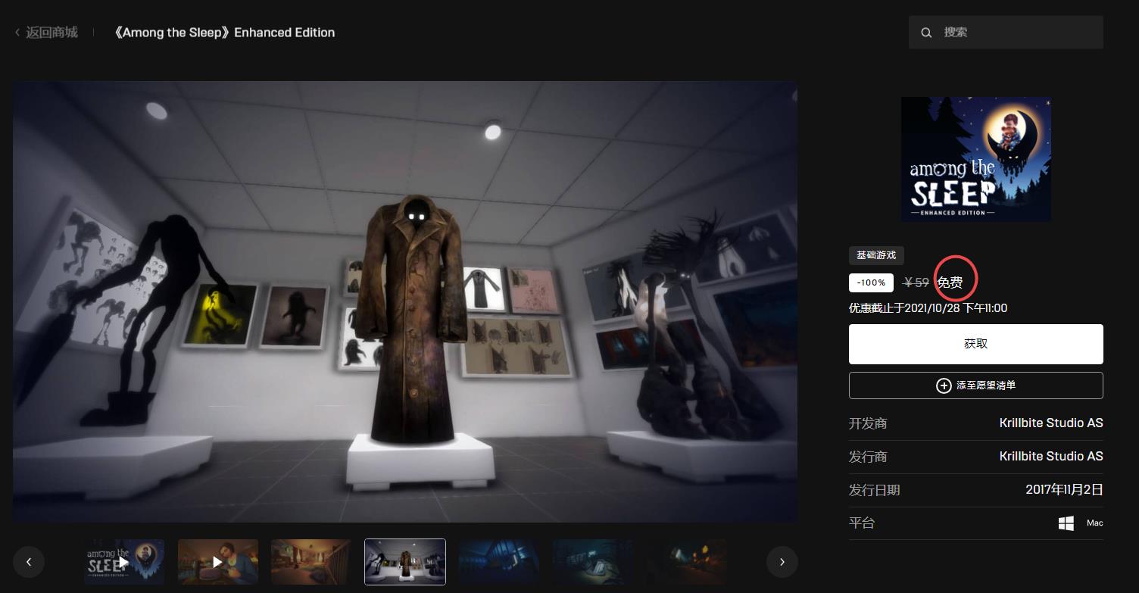
Task: Click the 基础游戏 tag label
Action: tap(876, 255)
